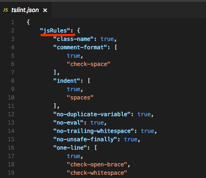Click the true value on line 17
Viewport: 206px width, 178px height.
click(x=73, y=156)
